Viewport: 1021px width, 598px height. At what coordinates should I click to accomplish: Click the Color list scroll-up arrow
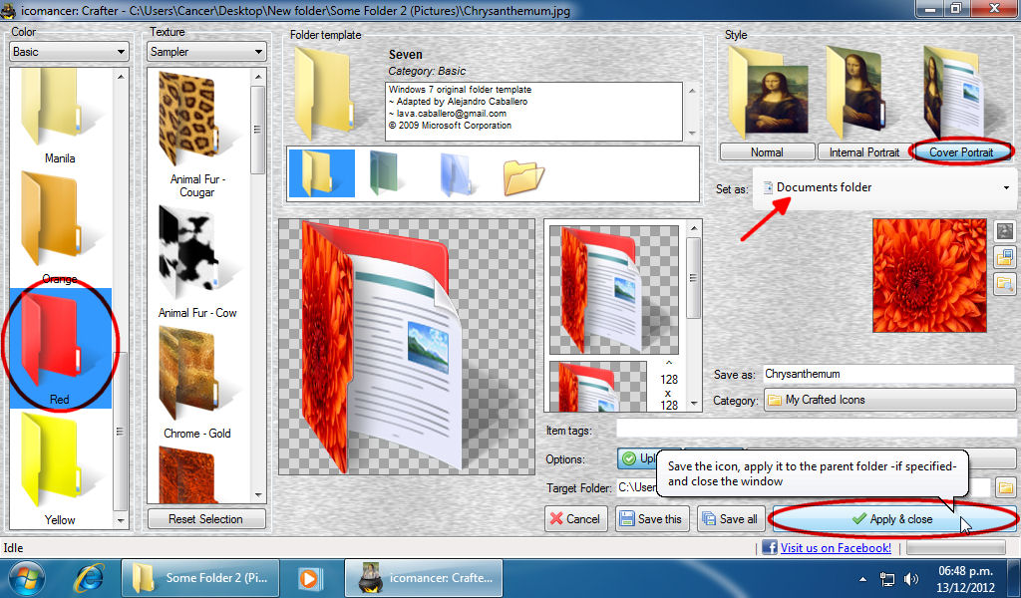tap(121, 76)
